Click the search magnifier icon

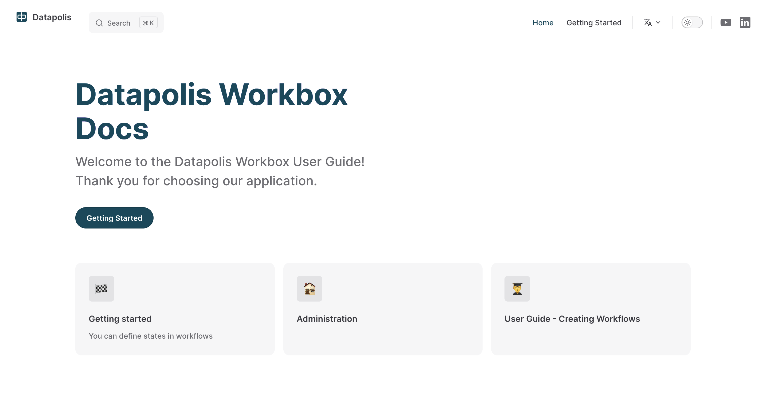[99, 23]
